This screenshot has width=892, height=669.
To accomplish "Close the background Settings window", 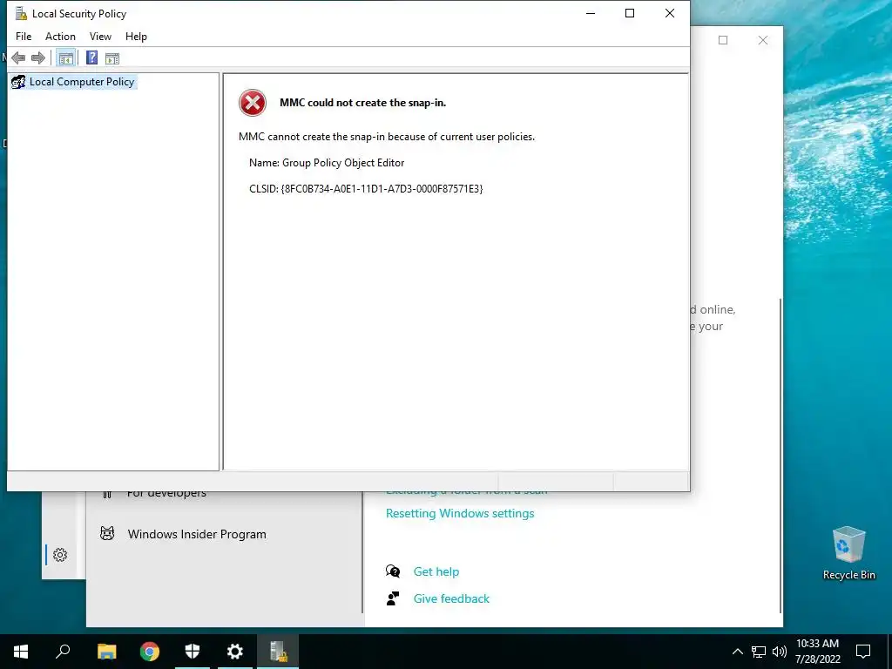I will point(763,40).
